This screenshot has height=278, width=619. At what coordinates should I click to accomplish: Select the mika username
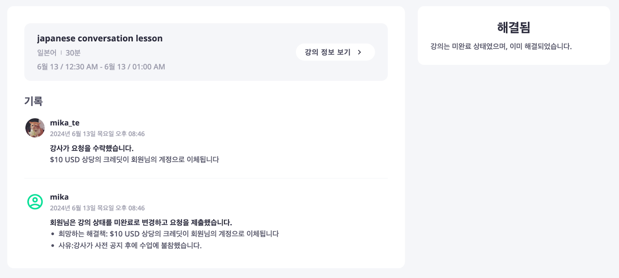point(59,197)
